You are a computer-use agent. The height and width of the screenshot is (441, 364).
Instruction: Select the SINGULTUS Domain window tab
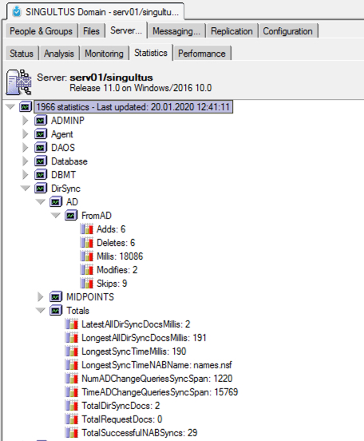95,12
